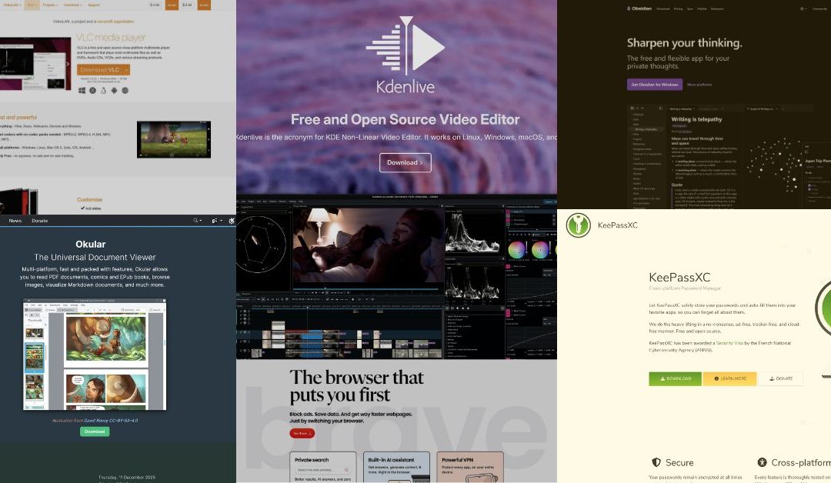Click the Built-in AI assistant card

396,467
